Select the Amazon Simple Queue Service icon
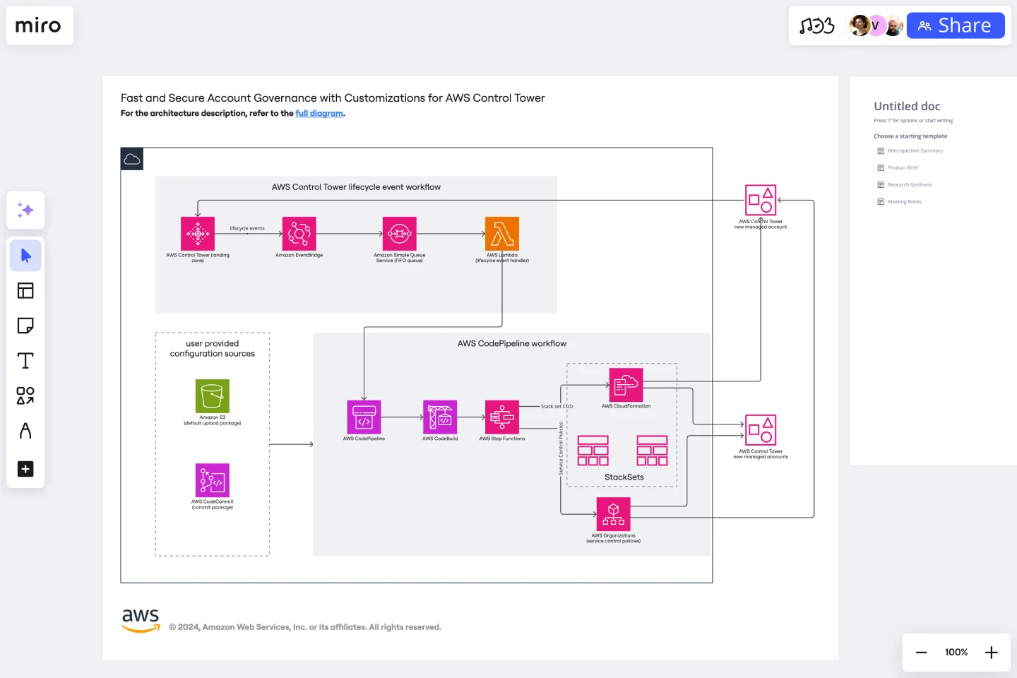 click(400, 234)
